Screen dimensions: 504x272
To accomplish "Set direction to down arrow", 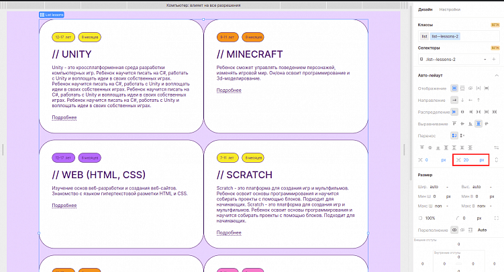I will 462,100.
